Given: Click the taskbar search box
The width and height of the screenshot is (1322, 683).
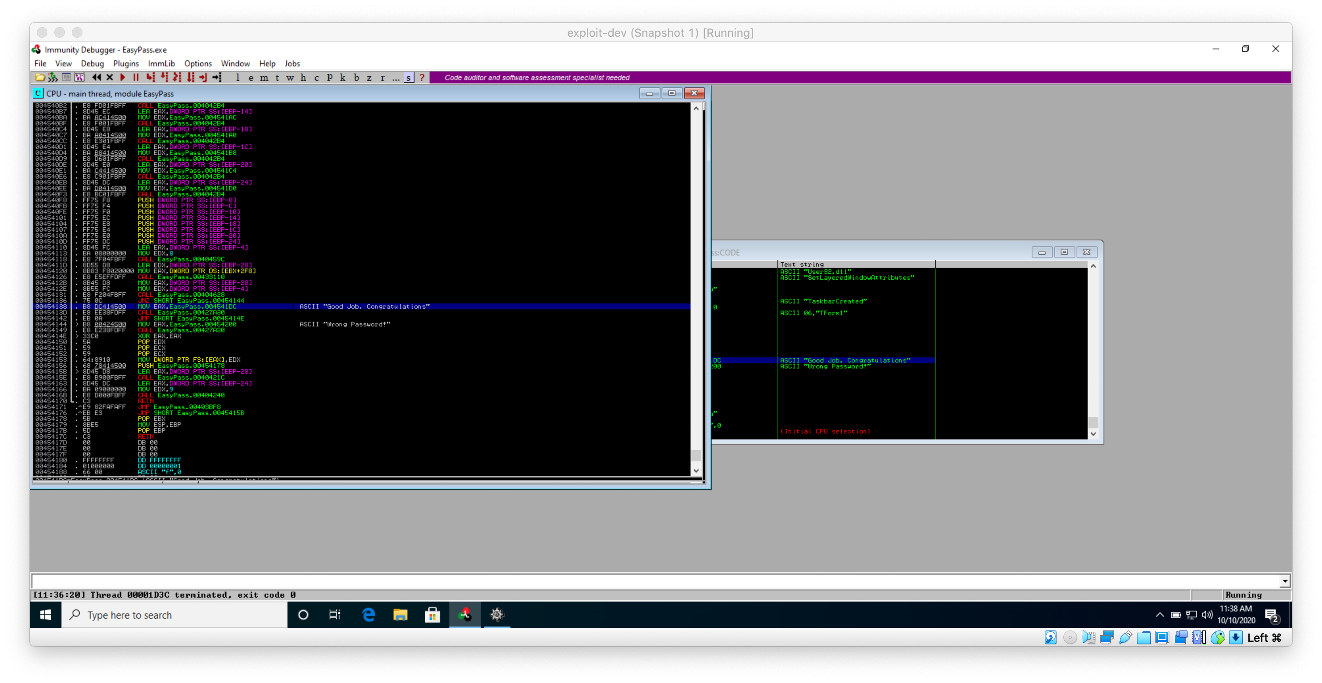Looking at the screenshot, I should [174, 615].
